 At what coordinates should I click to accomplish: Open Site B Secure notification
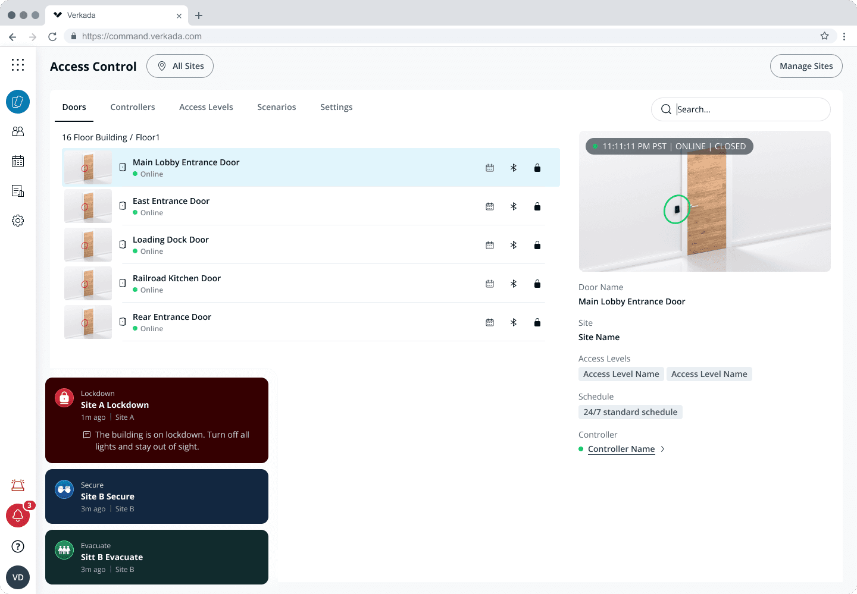157,496
